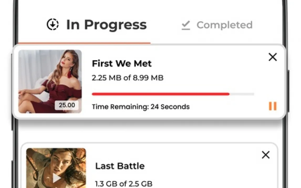Select the First We Met title
The image size is (301, 188).
click(122, 64)
